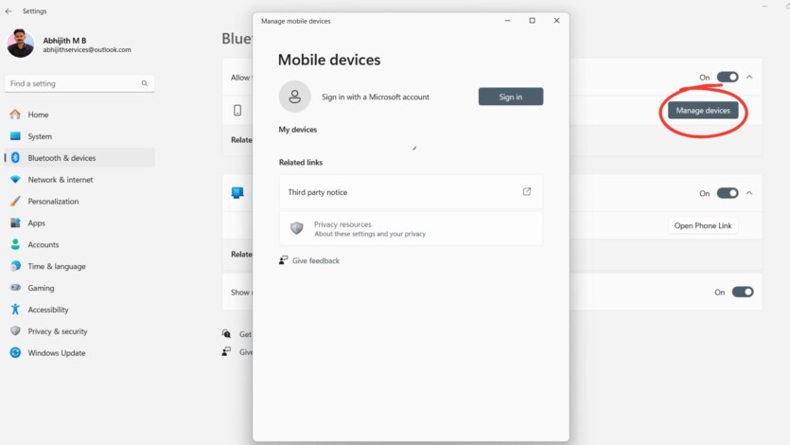
Task: Open Gaming settings in sidebar
Action: click(79, 288)
